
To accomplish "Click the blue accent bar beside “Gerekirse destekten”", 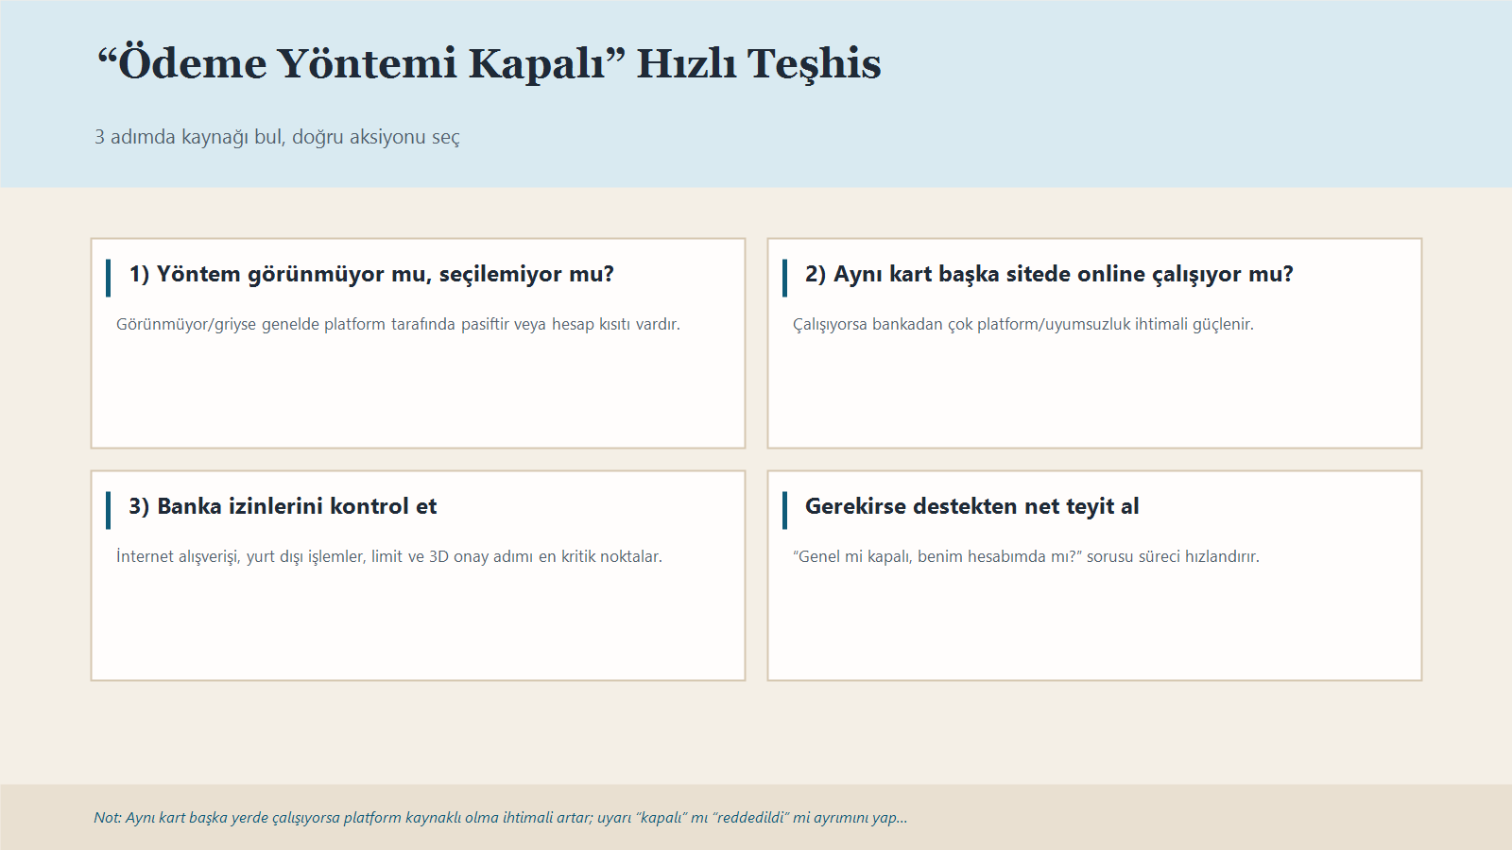I will 784,510.
